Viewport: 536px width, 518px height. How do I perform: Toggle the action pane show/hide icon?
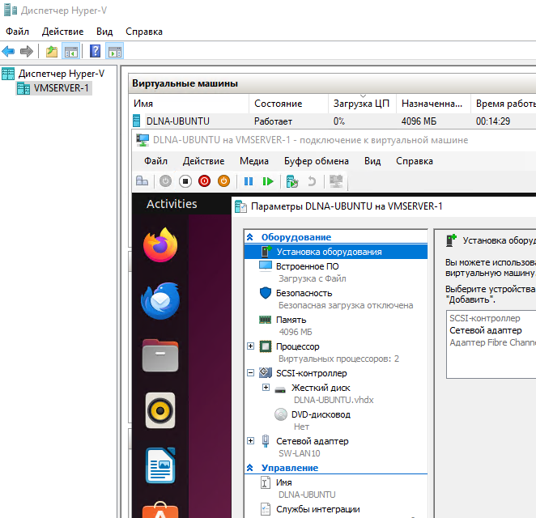pos(114,52)
